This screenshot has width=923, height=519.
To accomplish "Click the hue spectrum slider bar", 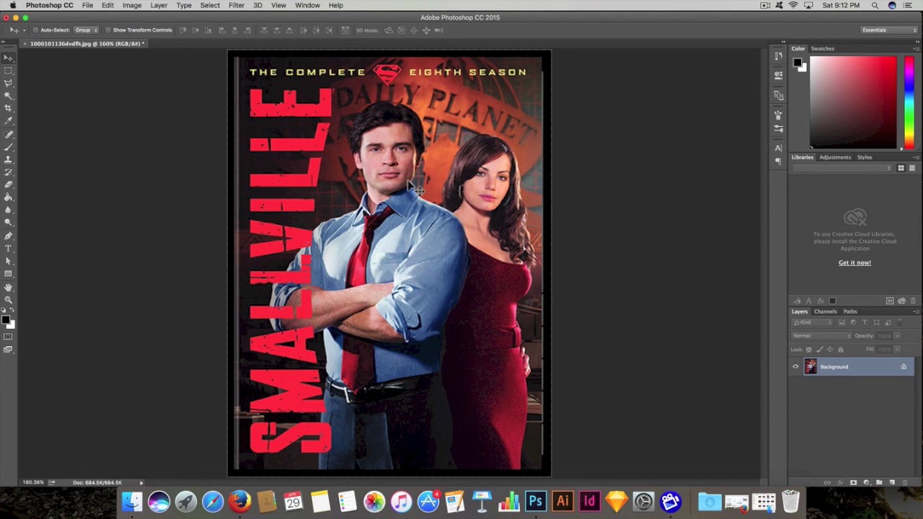I will point(909,103).
